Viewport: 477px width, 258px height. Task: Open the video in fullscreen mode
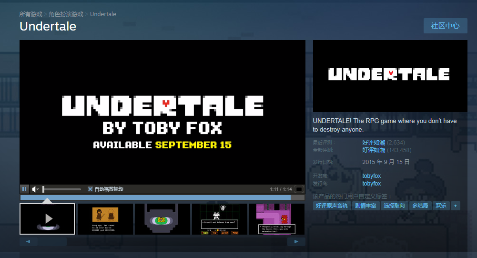(299, 189)
